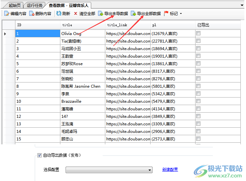Image resolution: width=246 pixels, height=181 pixels.
Task: Select the pl cell (2573人喜欢)
Action: (x=173, y=139)
